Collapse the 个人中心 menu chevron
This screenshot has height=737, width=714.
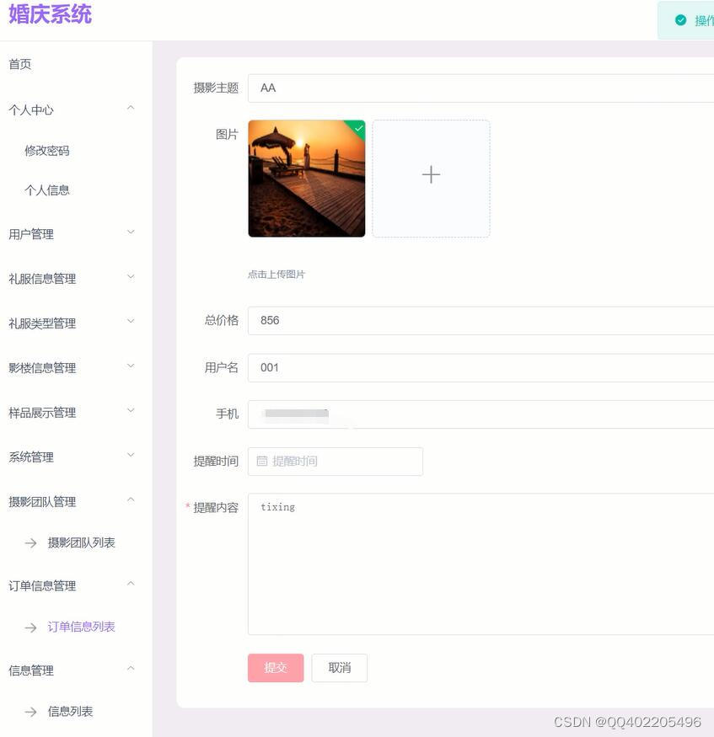point(131,108)
